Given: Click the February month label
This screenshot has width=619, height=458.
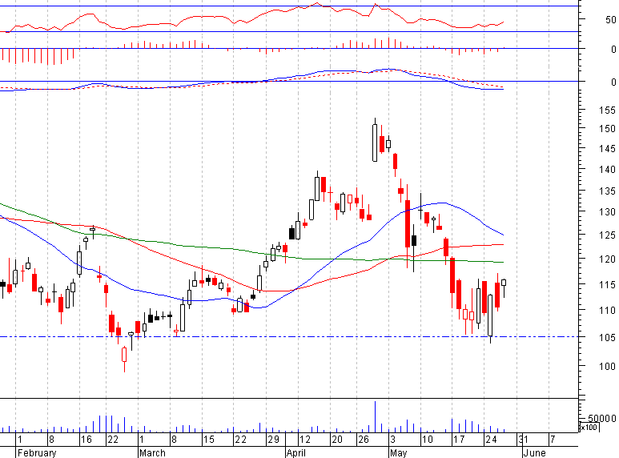Looking at the screenshot, I should [37, 453].
